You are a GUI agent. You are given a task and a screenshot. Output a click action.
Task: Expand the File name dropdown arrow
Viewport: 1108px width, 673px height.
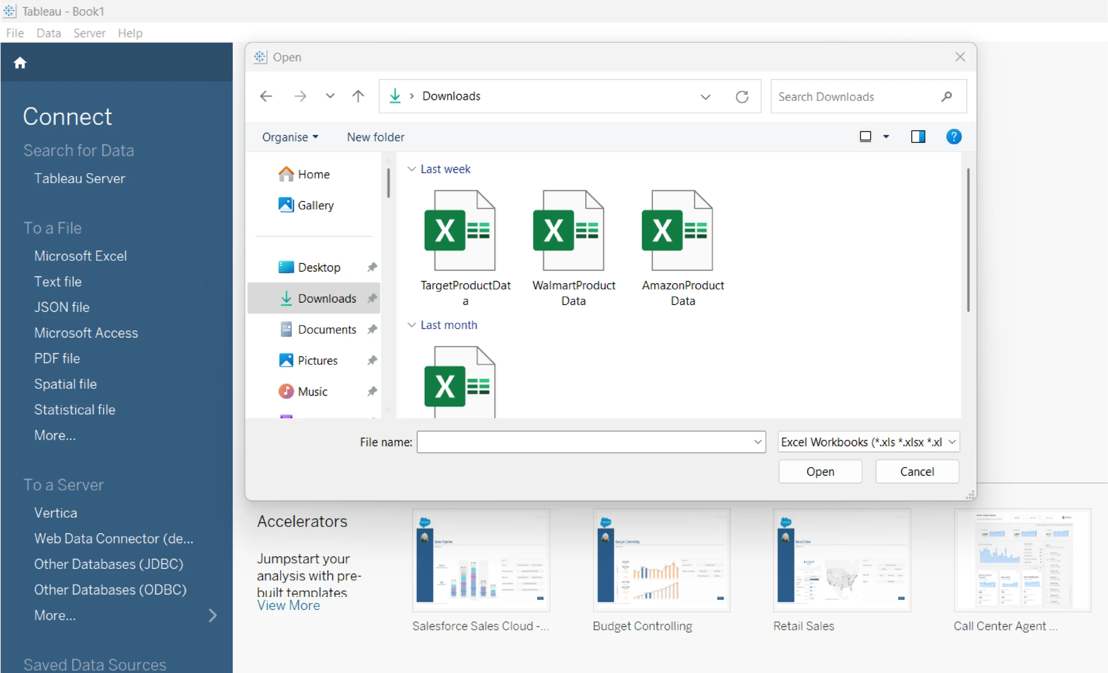[x=758, y=442]
